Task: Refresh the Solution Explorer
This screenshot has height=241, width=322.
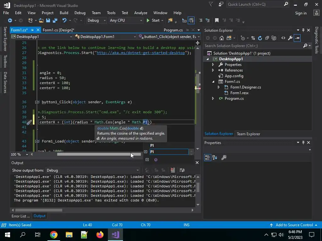Action: [x=260, y=38]
